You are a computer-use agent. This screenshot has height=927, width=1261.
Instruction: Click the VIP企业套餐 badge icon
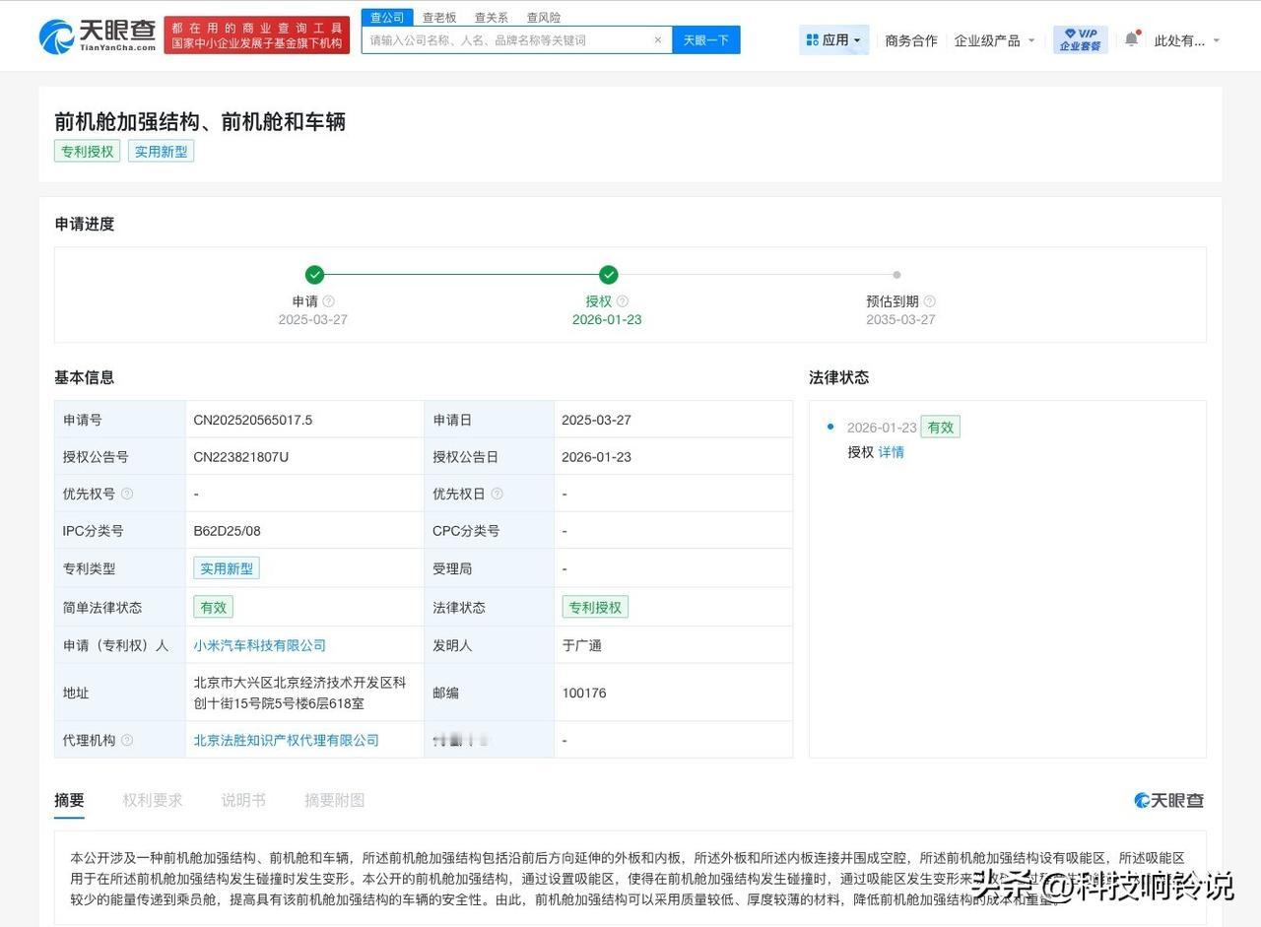point(1079,39)
